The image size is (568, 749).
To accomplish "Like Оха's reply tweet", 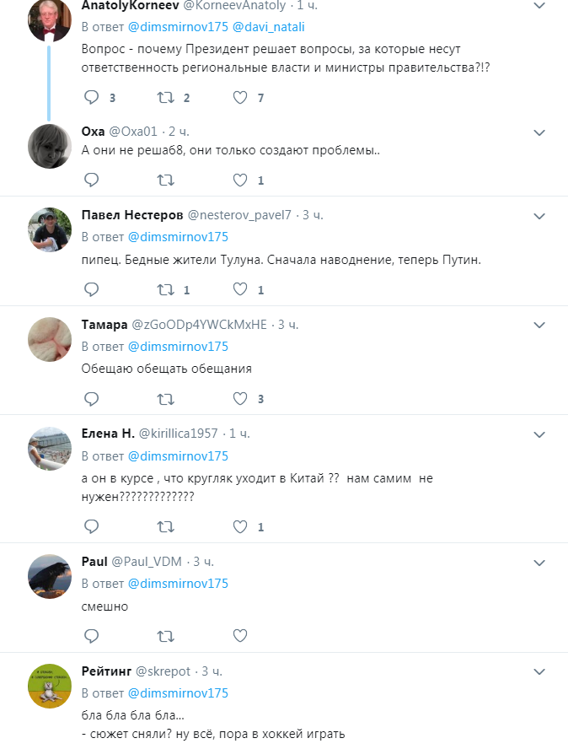I will (240, 180).
